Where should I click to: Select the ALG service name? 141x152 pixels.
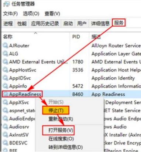[x=14, y=54]
